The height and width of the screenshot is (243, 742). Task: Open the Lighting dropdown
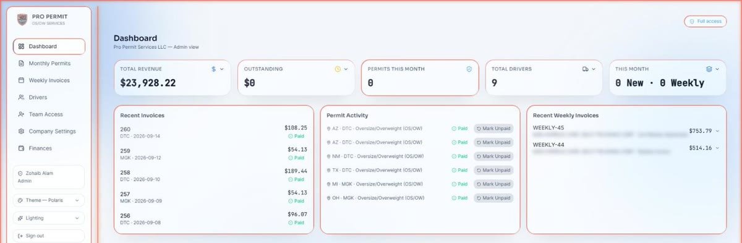[x=49, y=218]
